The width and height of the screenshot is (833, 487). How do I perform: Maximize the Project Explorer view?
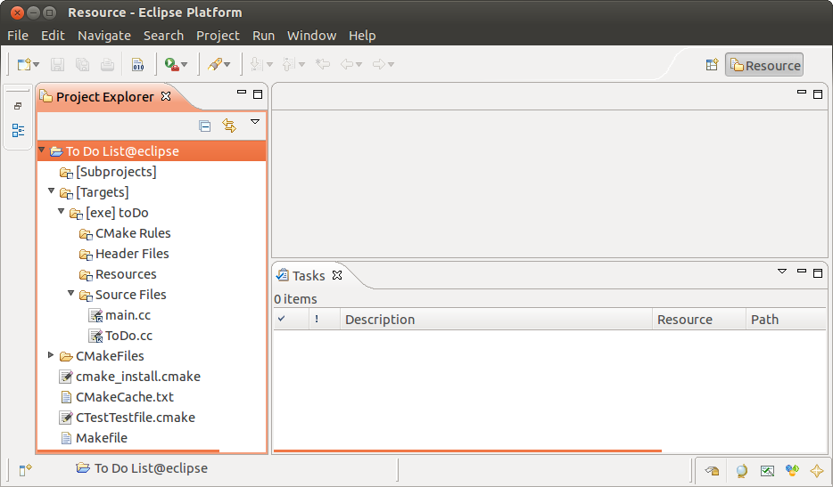click(x=258, y=94)
